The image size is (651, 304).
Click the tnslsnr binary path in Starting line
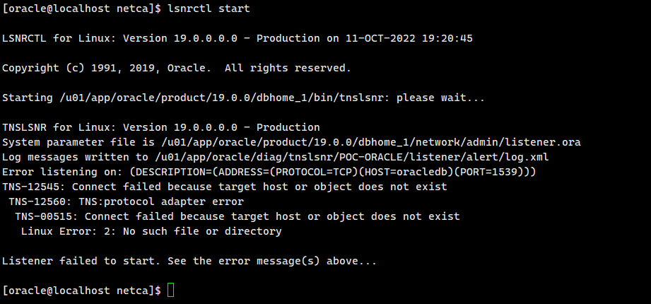pyautogui.click(x=221, y=98)
